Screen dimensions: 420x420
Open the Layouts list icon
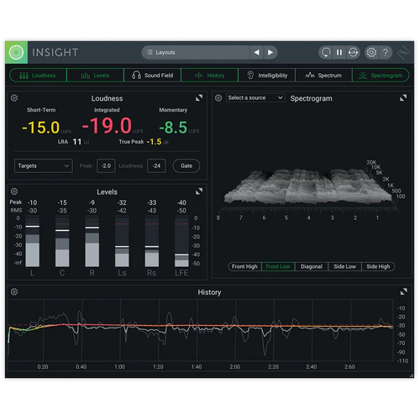[x=150, y=52]
